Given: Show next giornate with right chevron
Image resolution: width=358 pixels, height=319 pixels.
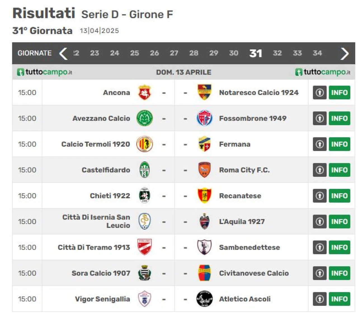Looking at the screenshot, I should click(x=345, y=53).
